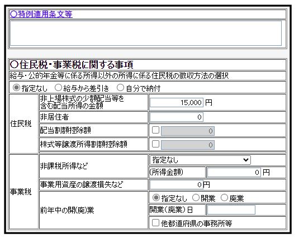Click the grayed 配当割額控除額 amount field

188,131
